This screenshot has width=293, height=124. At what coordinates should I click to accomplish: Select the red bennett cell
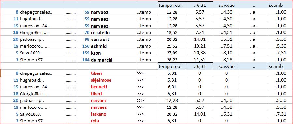pyautogui.click(x=113, y=87)
